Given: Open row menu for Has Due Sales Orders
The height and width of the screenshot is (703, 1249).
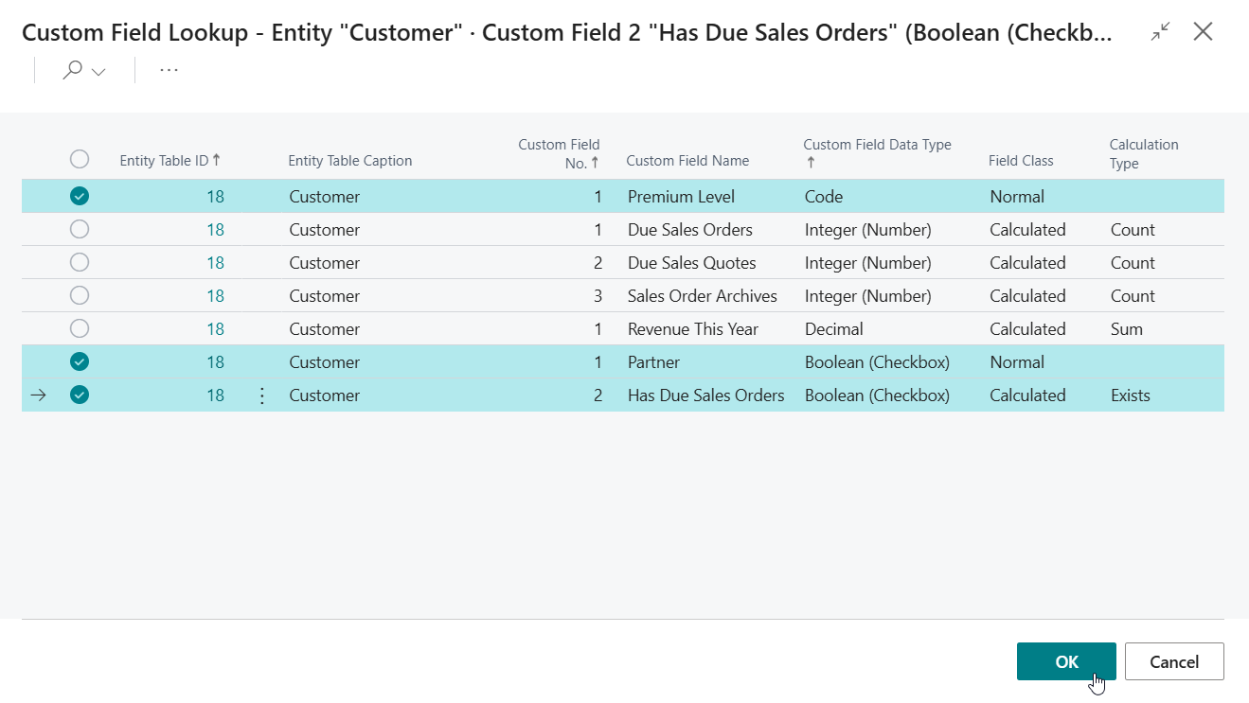Looking at the screenshot, I should pyautogui.click(x=262, y=395).
